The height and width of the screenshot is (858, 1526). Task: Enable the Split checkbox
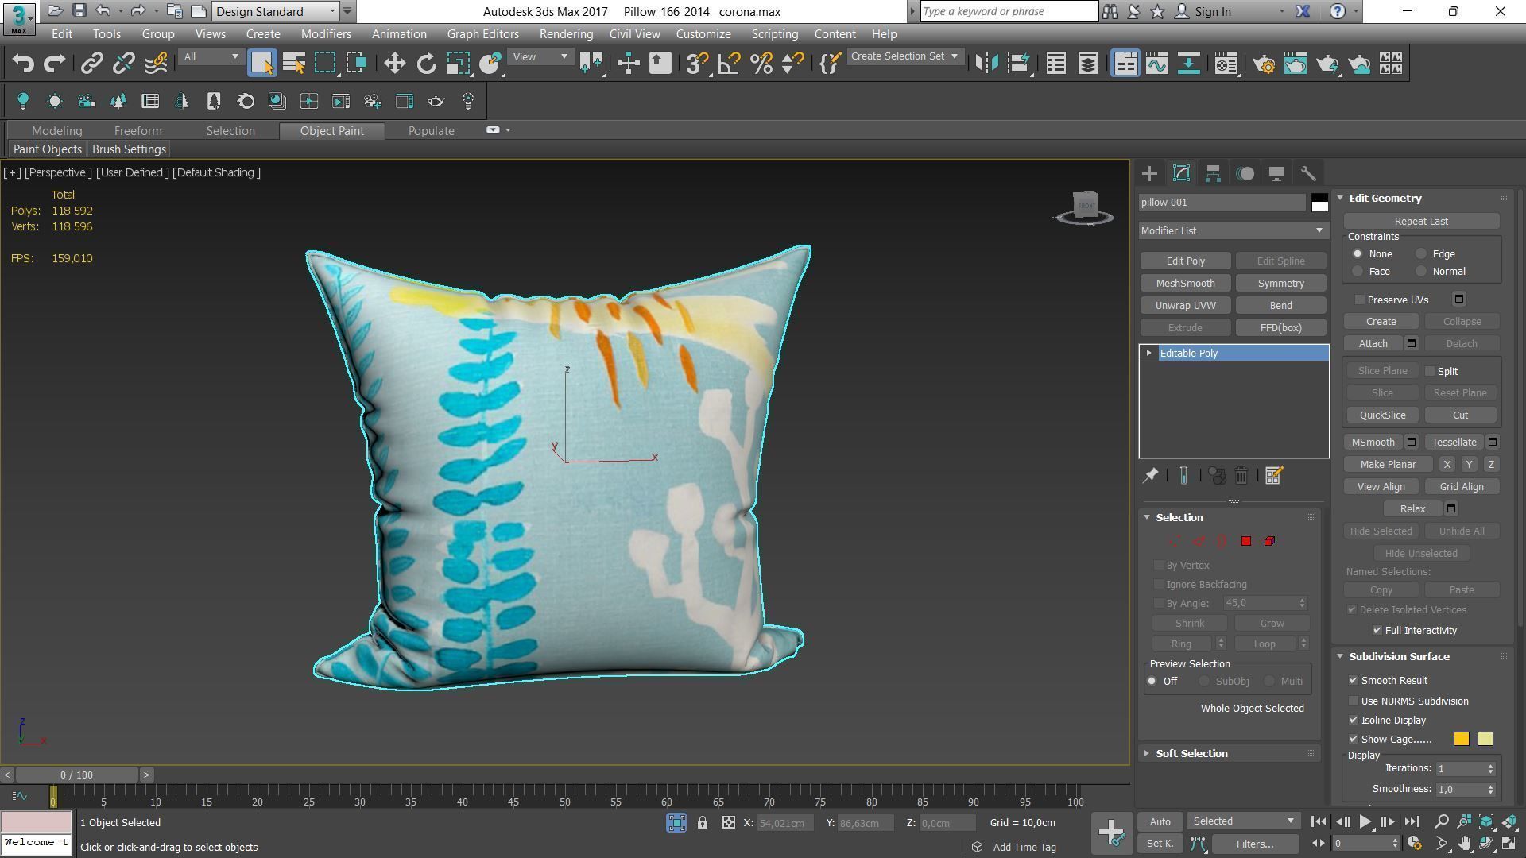1430,371
